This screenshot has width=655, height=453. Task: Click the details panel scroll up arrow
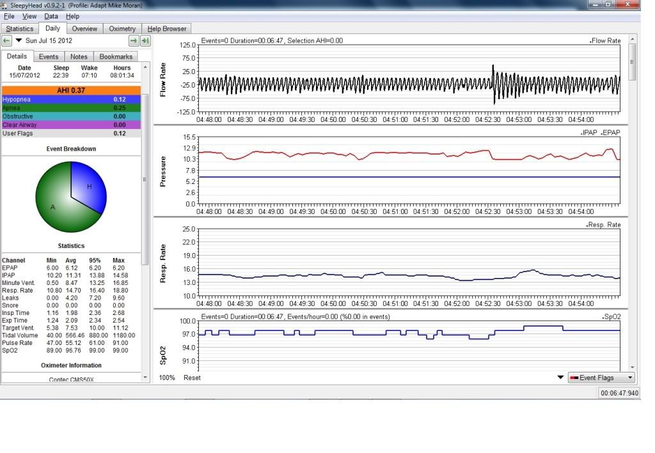[145, 67]
